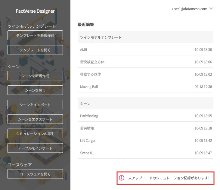Create a new scene with シーンを新規作成
Viewport: 220px width, 190px height.
tap(35, 76)
